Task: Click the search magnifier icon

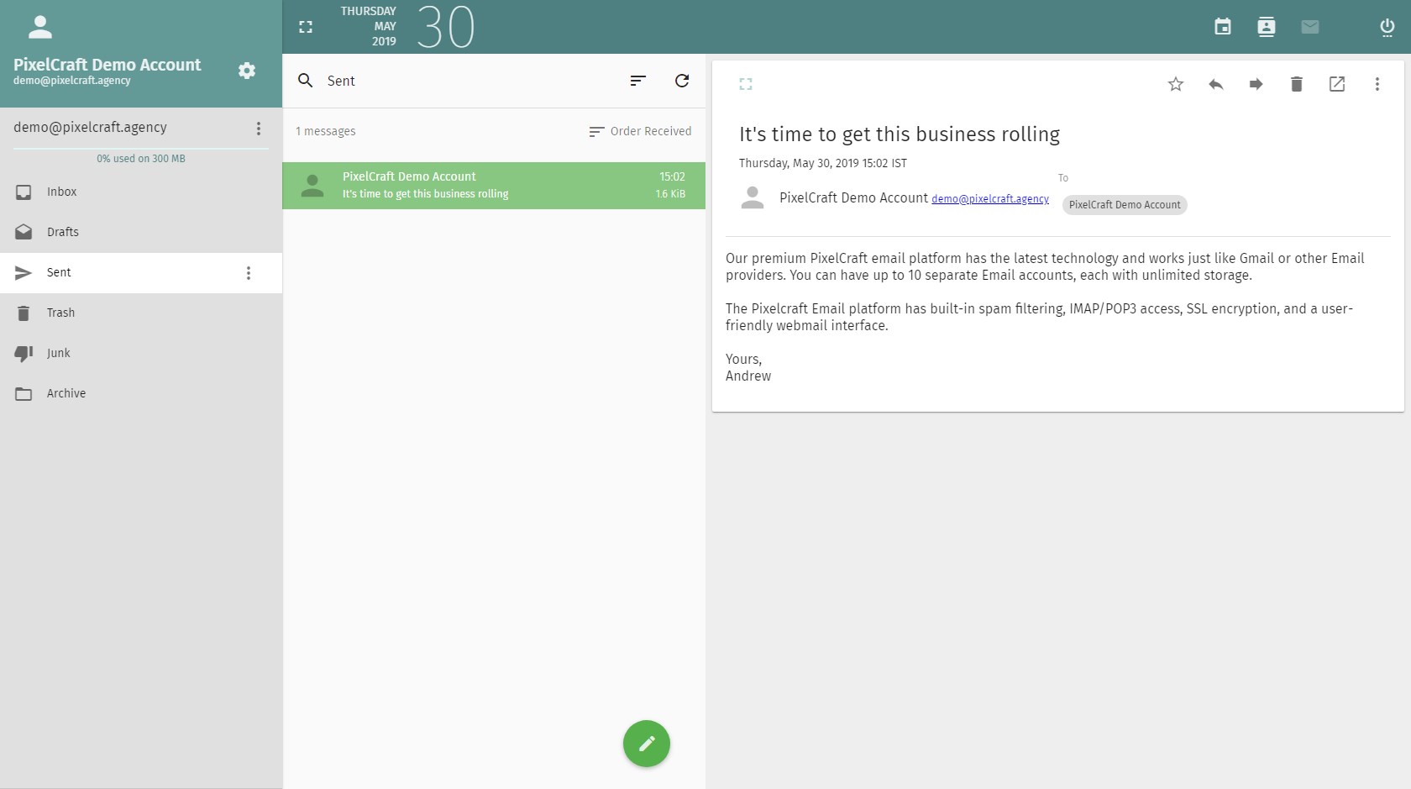Action: (306, 81)
